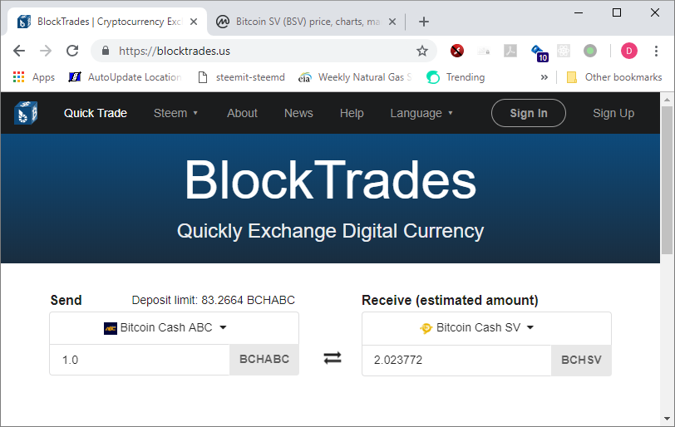Click the BCHSV unit label

(581, 360)
